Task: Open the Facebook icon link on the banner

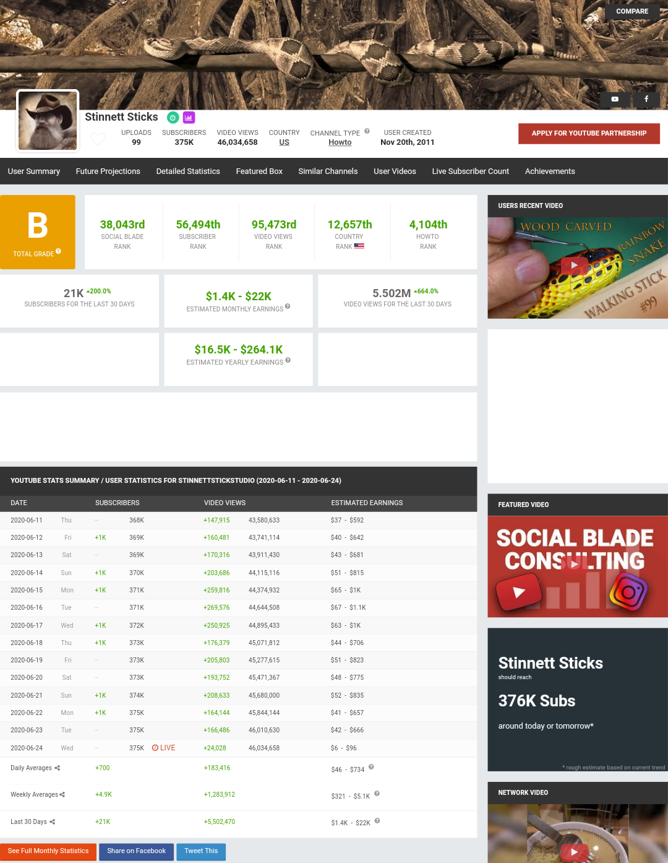Action: click(x=646, y=99)
